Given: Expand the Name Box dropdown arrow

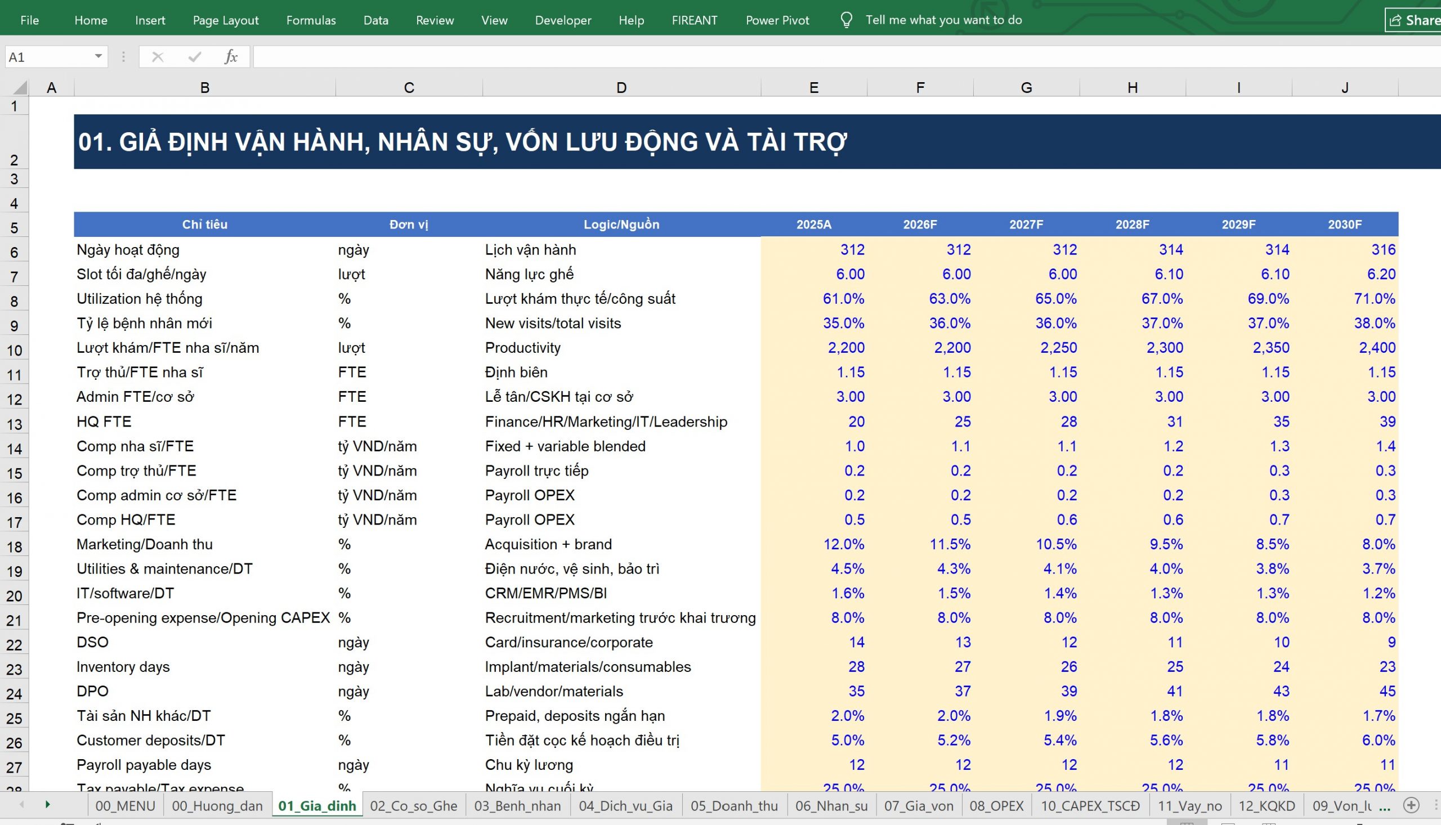Looking at the screenshot, I should 98,57.
